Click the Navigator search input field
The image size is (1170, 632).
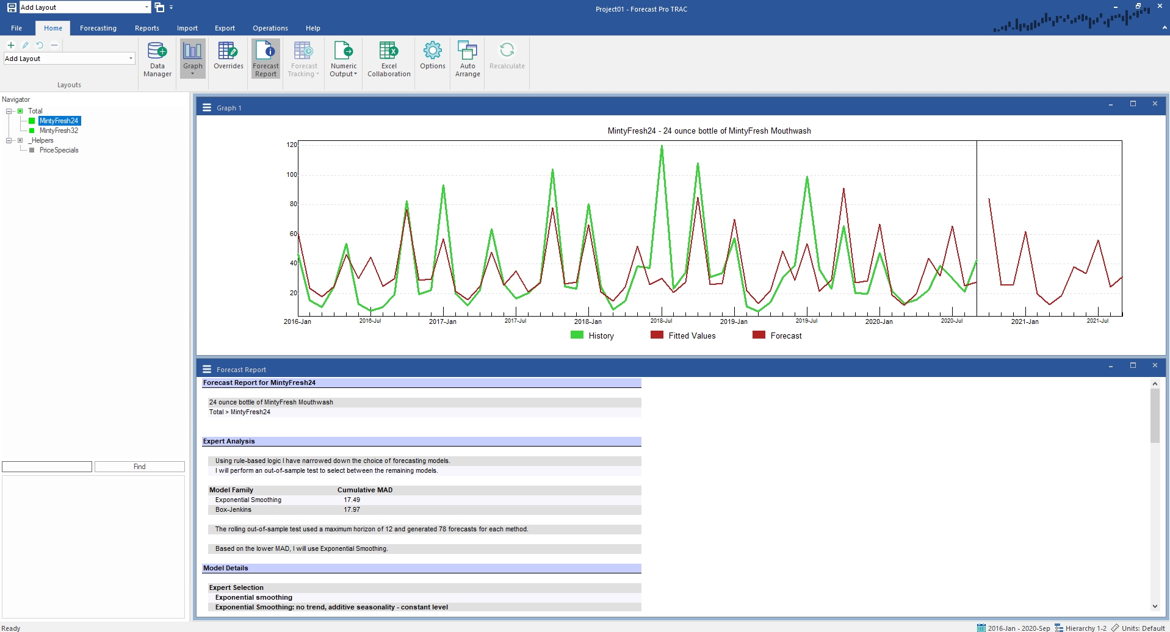click(x=47, y=467)
